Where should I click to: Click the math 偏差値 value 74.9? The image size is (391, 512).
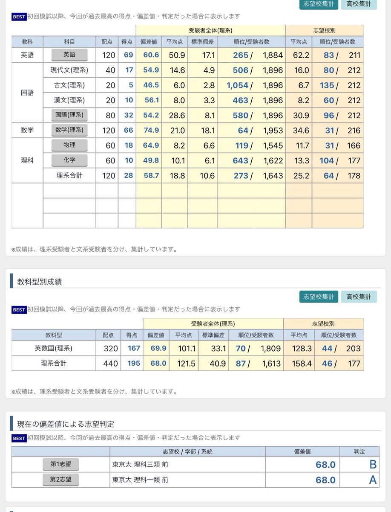tap(151, 130)
